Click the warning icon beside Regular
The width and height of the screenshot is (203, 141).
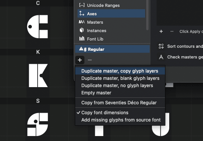pyautogui.click(x=81, y=49)
